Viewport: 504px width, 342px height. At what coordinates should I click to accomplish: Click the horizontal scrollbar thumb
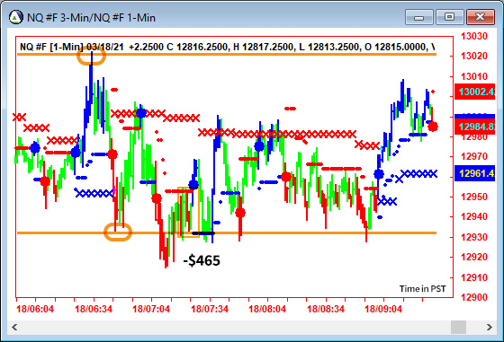click(458, 328)
